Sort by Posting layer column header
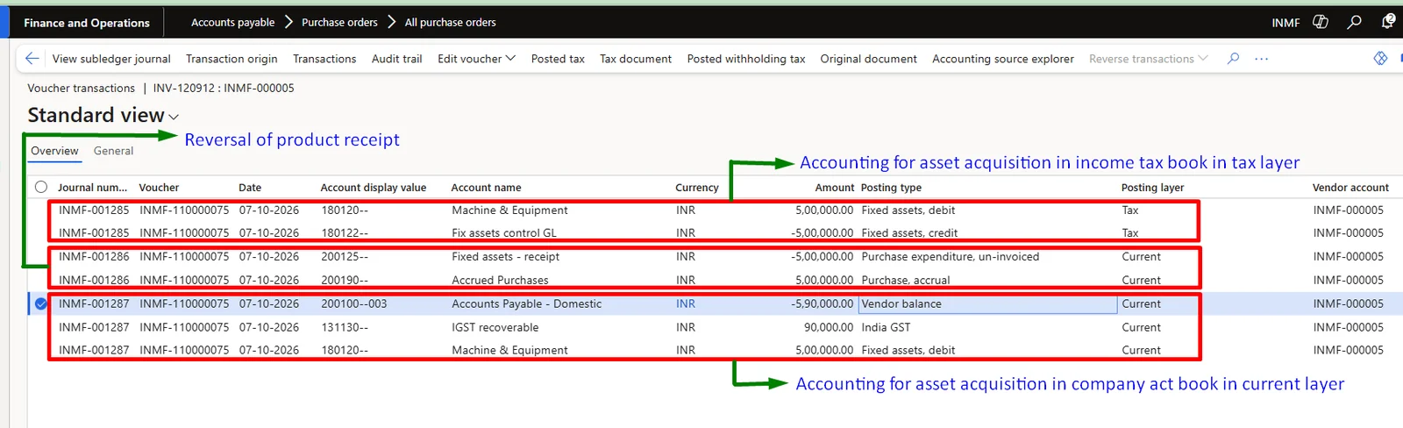Viewport: 1403px width, 428px height. tap(1152, 187)
